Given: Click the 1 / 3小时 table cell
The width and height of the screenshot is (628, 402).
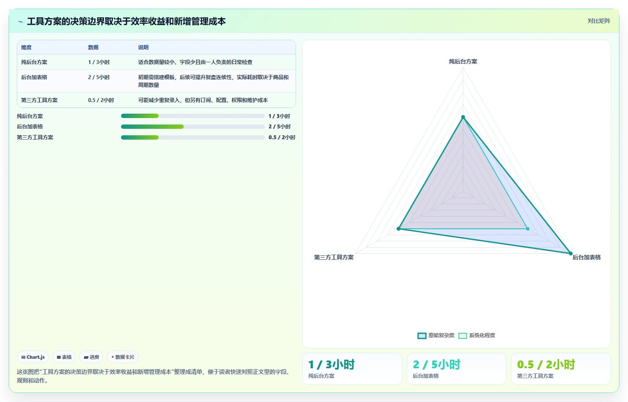Looking at the screenshot, I should (x=99, y=62).
